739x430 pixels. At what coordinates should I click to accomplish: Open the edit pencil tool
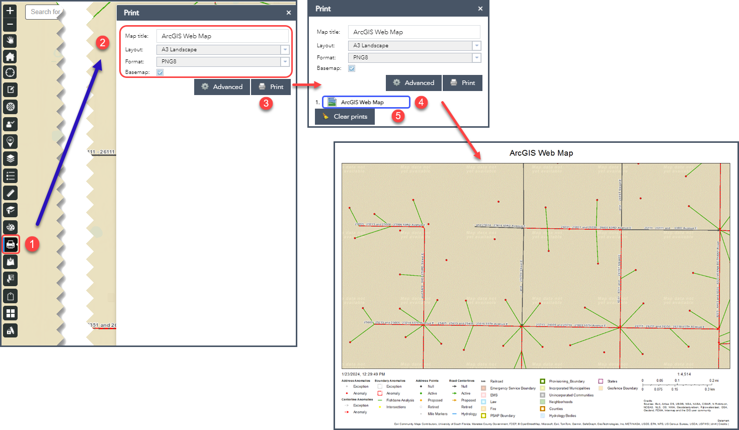point(10,90)
